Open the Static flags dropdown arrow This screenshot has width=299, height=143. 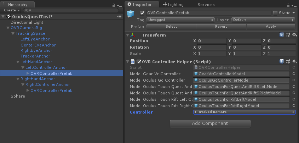tap(293, 13)
